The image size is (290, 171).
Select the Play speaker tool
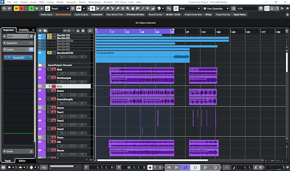click(148, 9)
